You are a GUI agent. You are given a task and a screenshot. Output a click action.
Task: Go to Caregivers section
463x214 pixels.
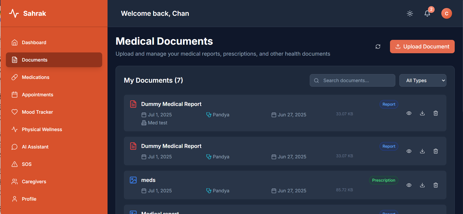coord(54,182)
